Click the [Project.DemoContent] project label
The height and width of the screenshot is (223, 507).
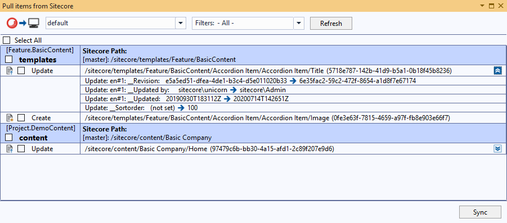click(41, 128)
